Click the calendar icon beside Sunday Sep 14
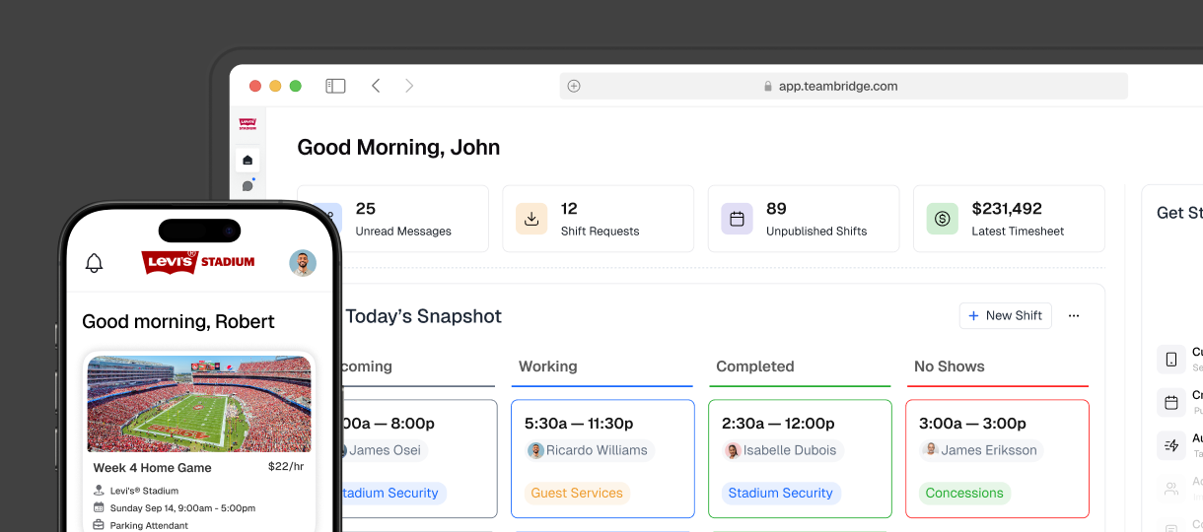The height and width of the screenshot is (532, 1203). 99,508
